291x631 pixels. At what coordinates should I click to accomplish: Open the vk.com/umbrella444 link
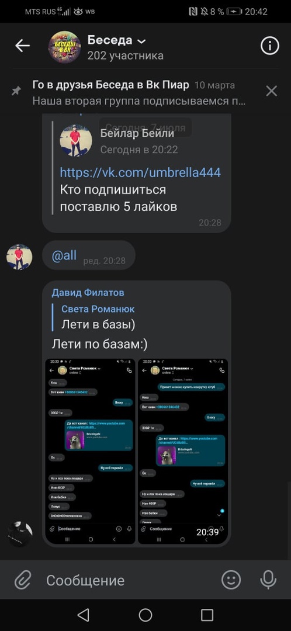pyautogui.click(x=140, y=172)
